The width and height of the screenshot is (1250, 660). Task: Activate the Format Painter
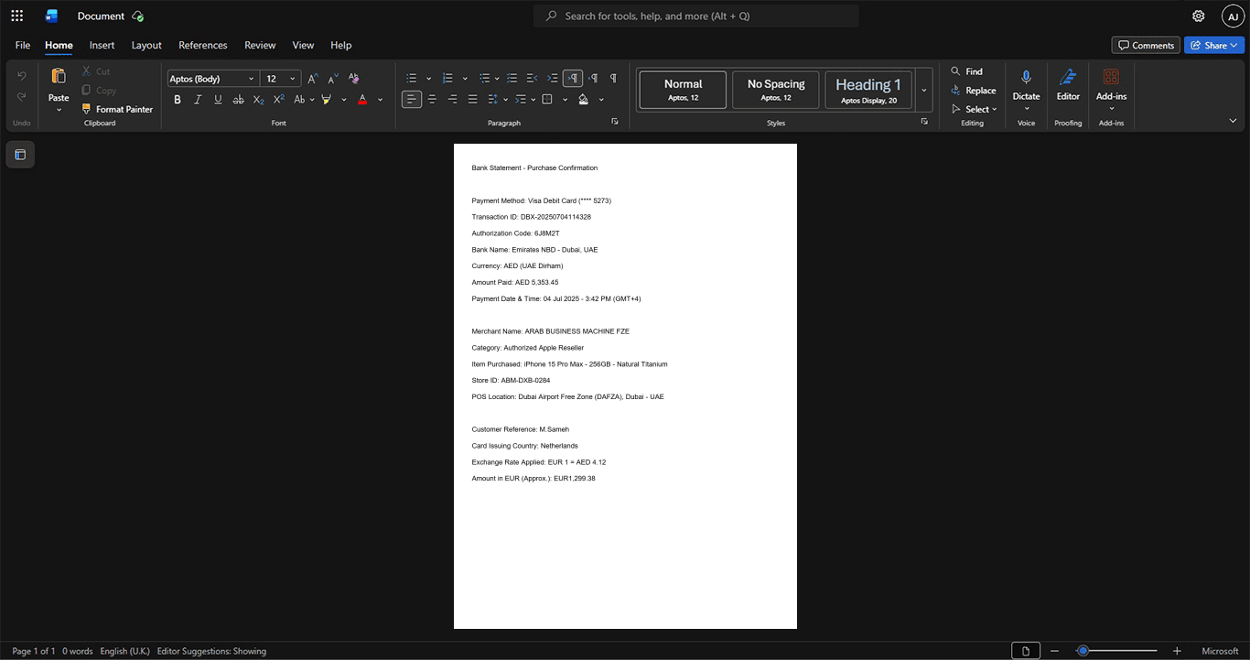coord(117,109)
